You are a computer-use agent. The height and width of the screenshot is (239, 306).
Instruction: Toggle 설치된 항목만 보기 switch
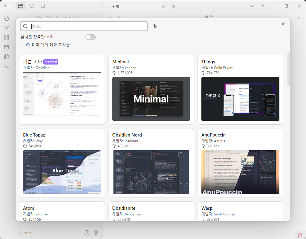(x=91, y=37)
